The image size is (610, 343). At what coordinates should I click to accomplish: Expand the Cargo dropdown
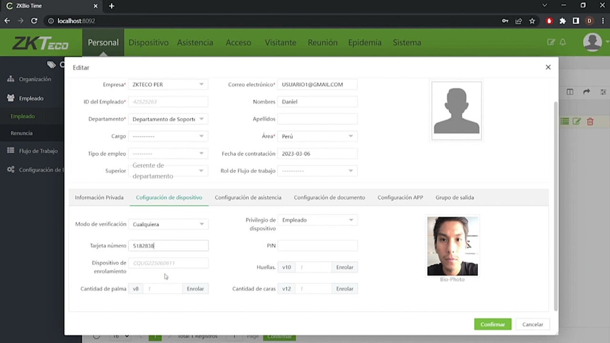pyautogui.click(x=168, y=136)
